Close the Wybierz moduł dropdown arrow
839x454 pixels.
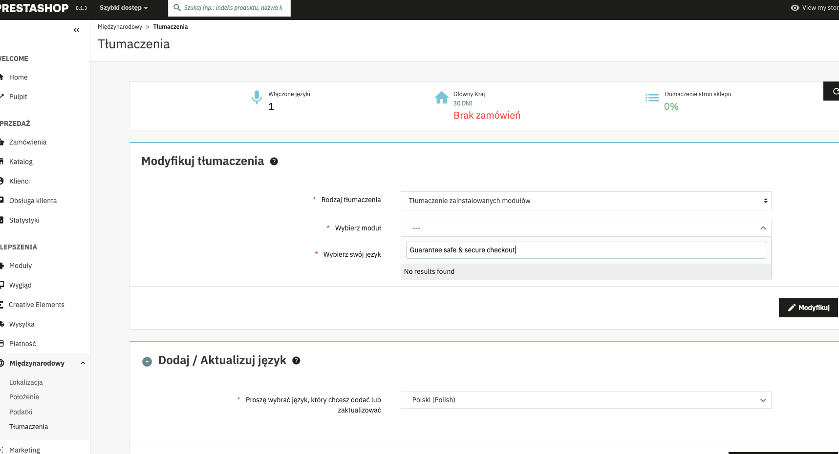coord(763,228)
